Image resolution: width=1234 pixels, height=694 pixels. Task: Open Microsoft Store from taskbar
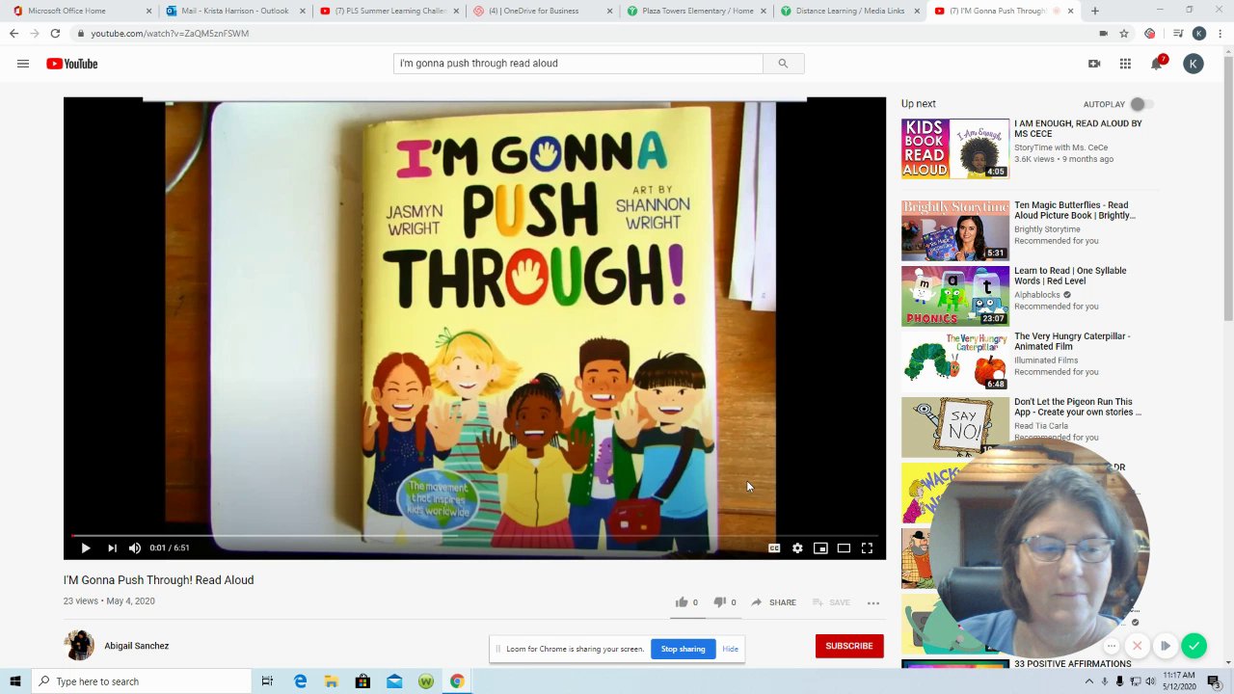tap(362, 681)
